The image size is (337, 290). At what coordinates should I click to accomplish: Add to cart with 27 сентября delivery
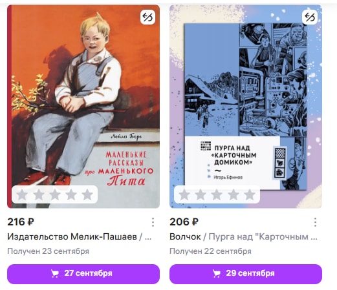click(83, 274)
